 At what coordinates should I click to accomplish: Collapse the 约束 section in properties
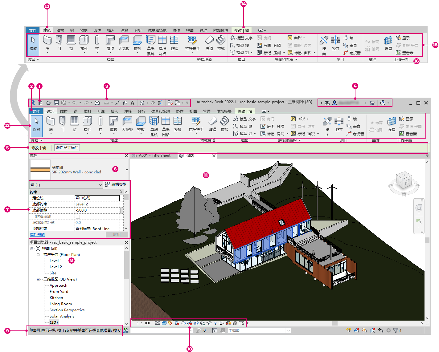[x=121, y=192]
